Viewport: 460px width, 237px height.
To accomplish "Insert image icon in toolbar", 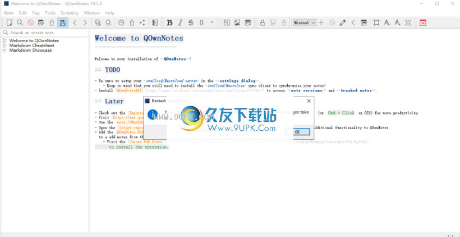I will click(237, 22).
